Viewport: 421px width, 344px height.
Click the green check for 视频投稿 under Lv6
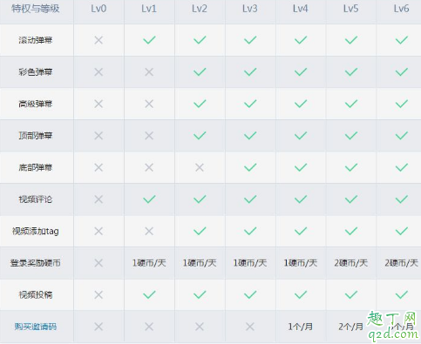pyautogui.click(x=402, y=295)
